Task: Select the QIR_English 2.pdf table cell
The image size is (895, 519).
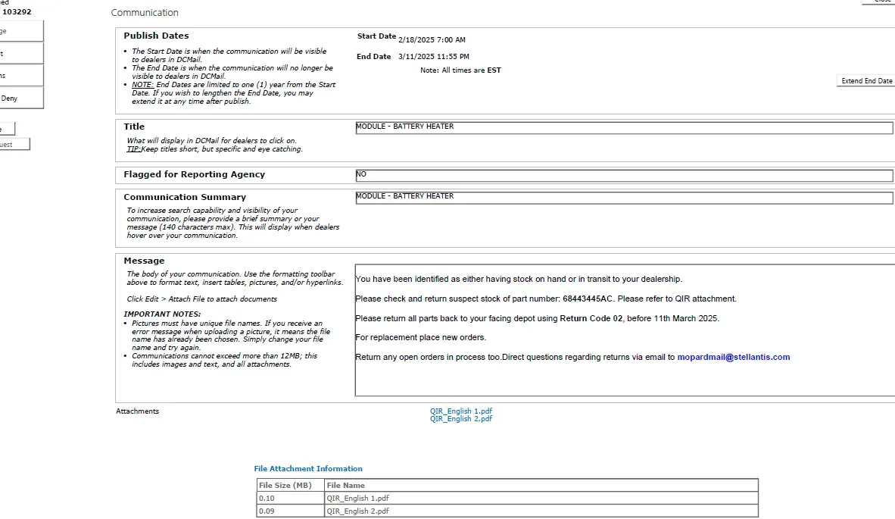Action: [541, 511]
